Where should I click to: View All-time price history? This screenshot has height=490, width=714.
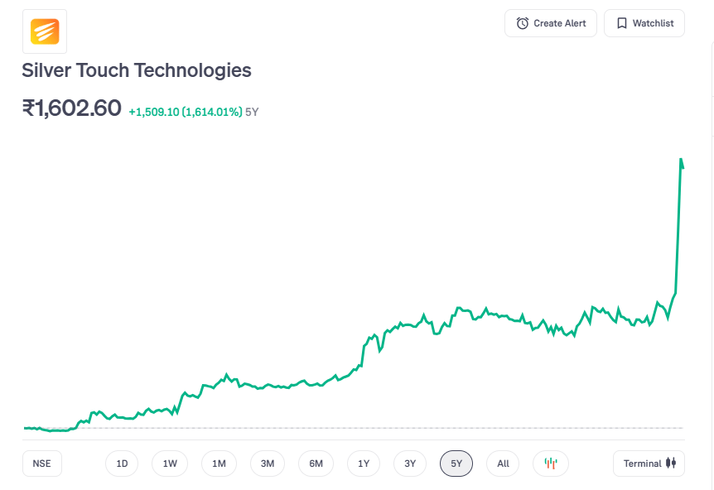click(x=503, y=464)
